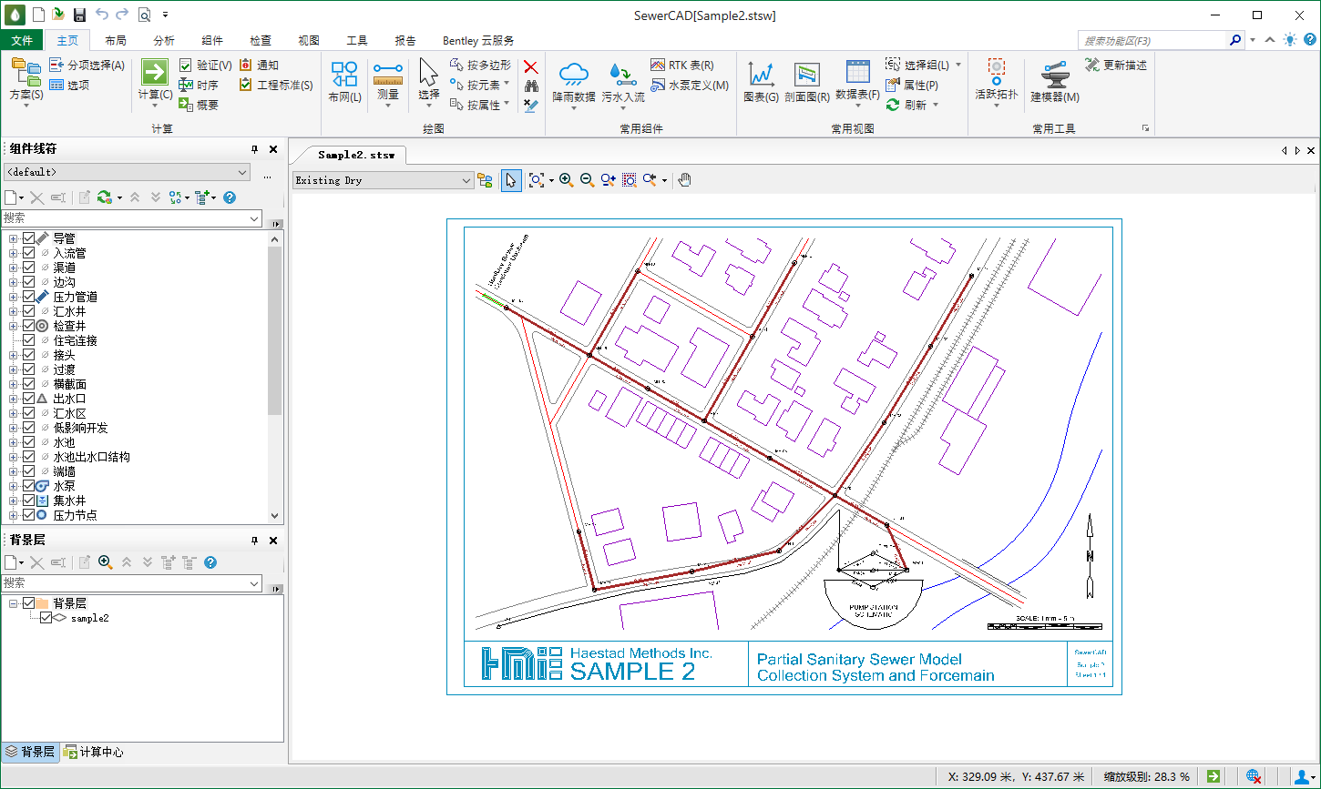Click the Compute (计算) icon

tap(154, 73)
